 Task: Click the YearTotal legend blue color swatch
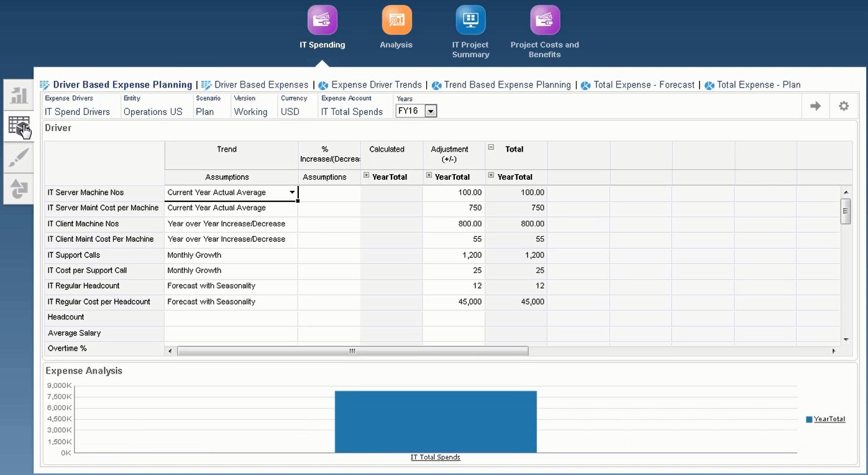tap(809, 420)
